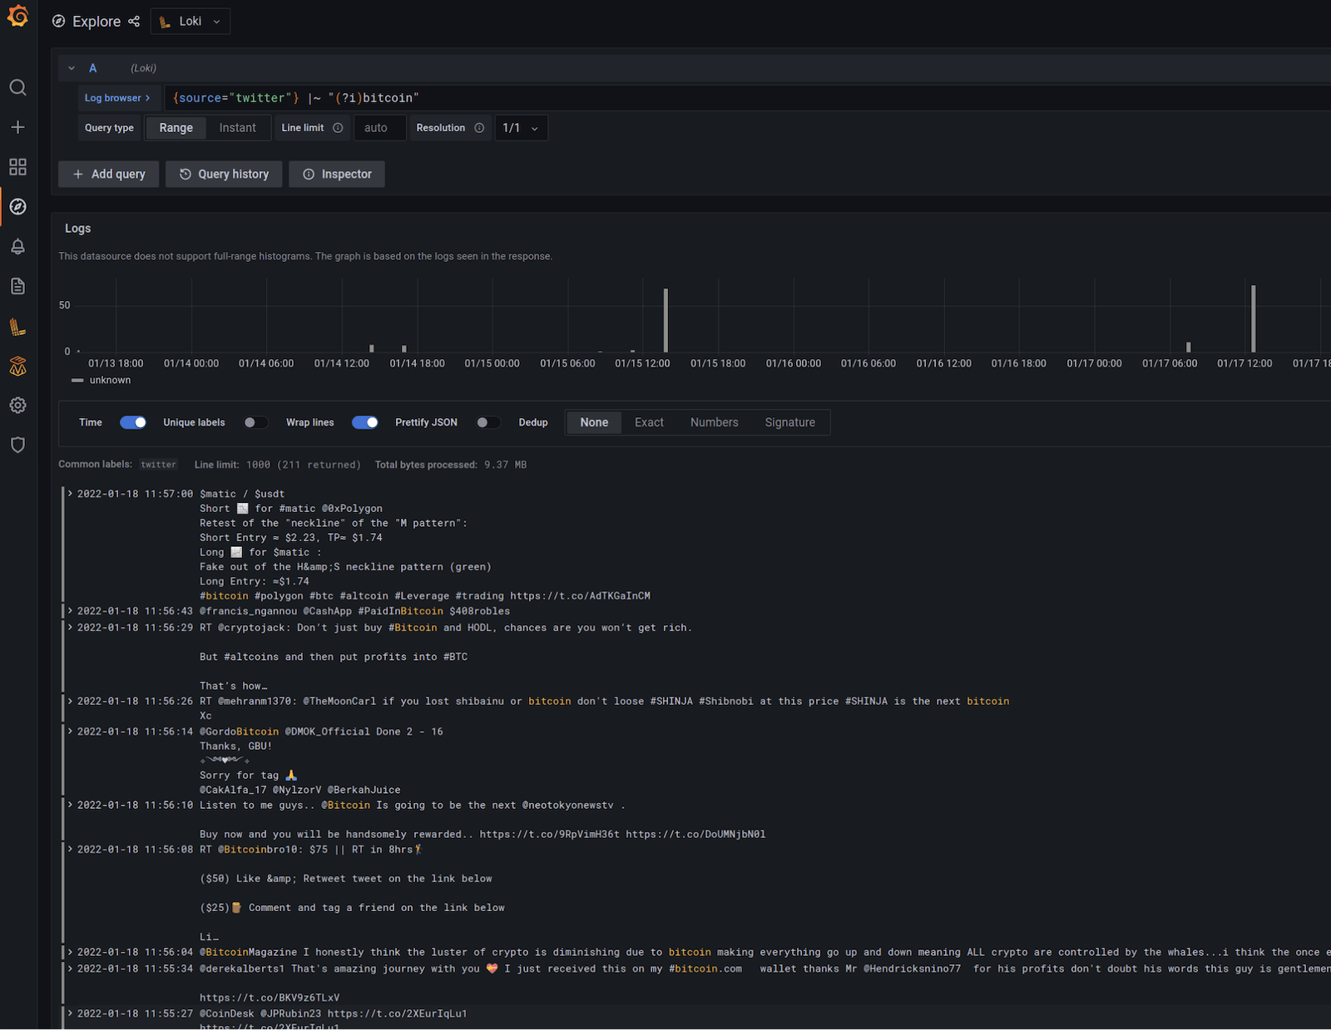1331x1030 pixels.
Task: Switch query type to Instant
Action: (238, 127)
